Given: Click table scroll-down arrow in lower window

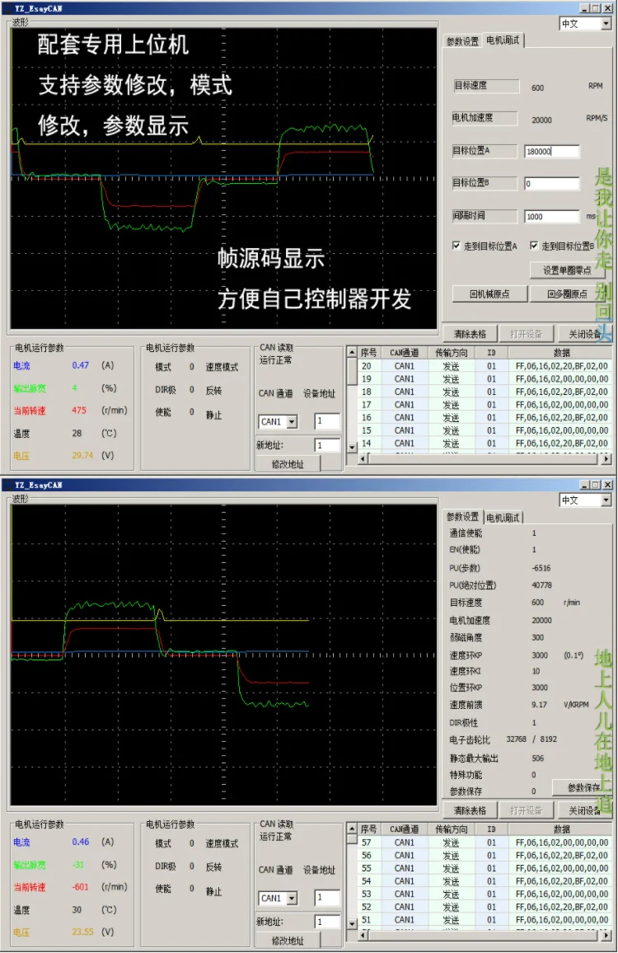Looking at the screenshot, I should (352, 923).
